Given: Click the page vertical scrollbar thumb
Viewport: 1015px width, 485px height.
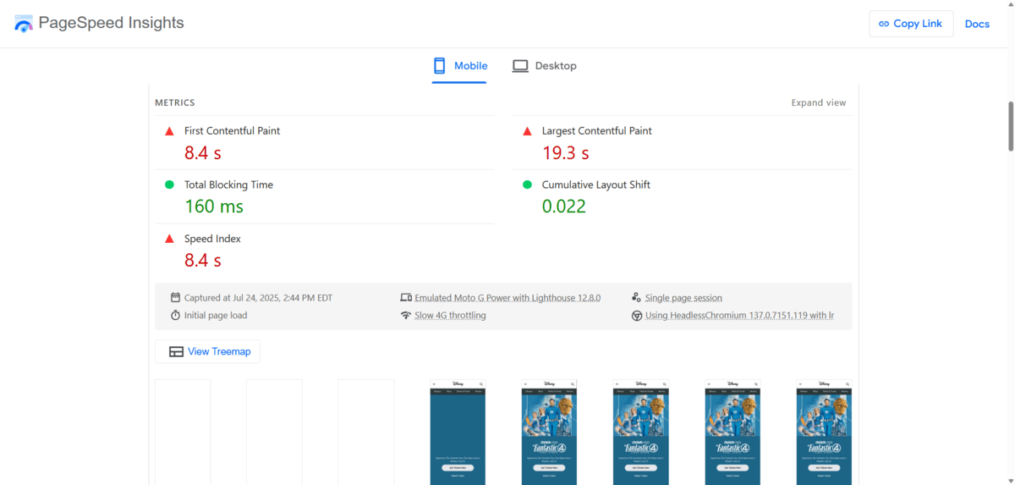Looking at the screenshot, I should (1009, 126).
